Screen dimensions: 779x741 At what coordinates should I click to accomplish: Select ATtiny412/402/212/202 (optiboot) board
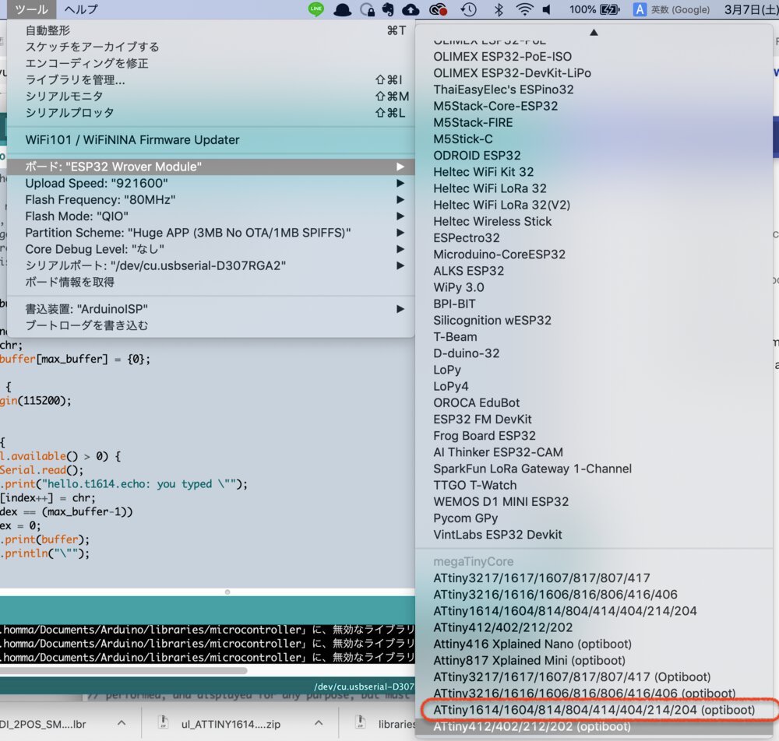tap(594, 726)
